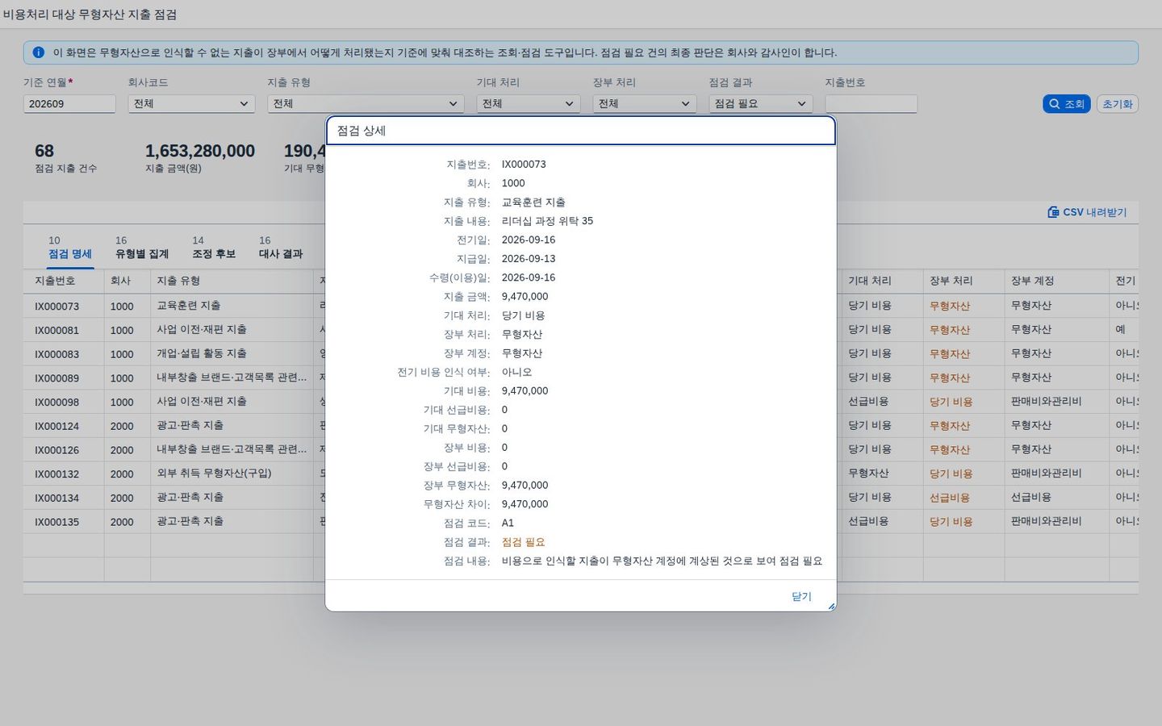Click the 점검 필요 result value in dialog
Screen dimensions: 1162x726
pyautogui.click(x=523, y=542)
